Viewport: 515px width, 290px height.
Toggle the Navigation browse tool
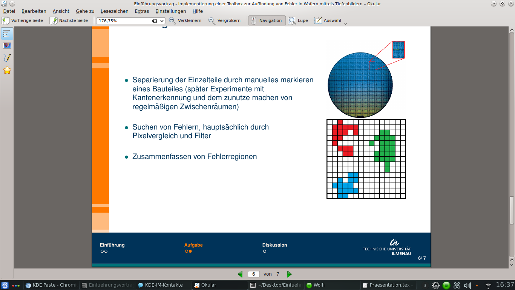click(267, 20)
